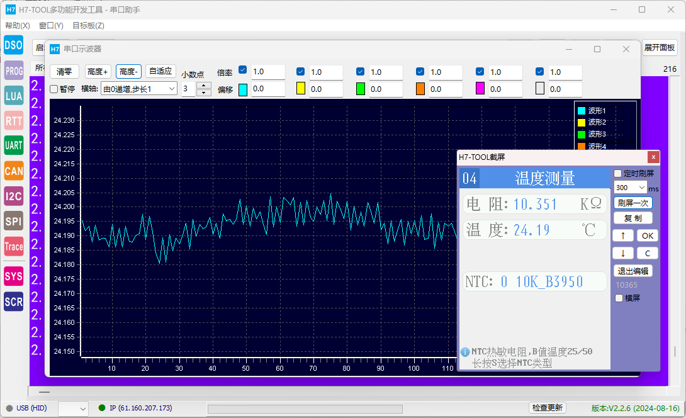This screenshot has height=418, width=686.
Task: Close the H7-TOOL截屏 panel
Action: point(653,157)
